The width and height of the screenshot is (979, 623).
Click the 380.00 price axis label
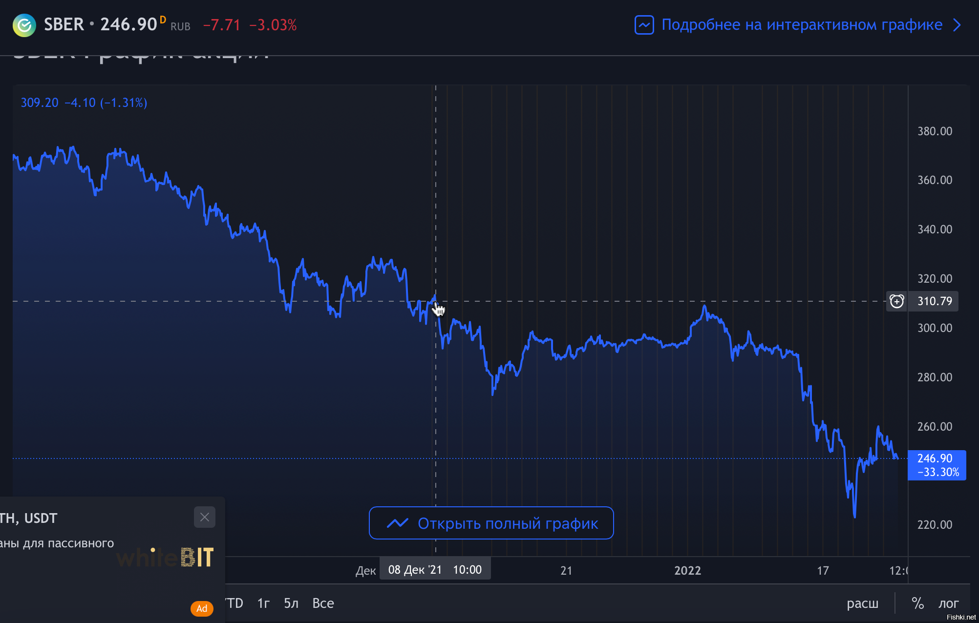(935, 131)
